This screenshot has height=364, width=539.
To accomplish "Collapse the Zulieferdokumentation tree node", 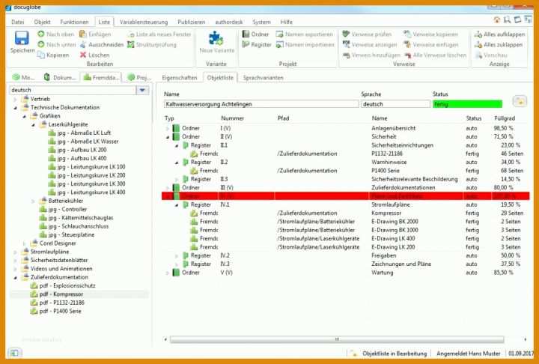I will coord(15,277).
